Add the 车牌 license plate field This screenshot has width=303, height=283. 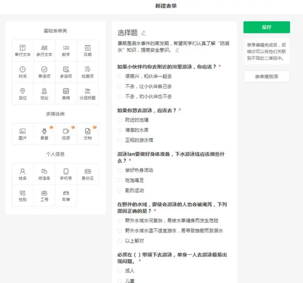click(x=66, y=196)
